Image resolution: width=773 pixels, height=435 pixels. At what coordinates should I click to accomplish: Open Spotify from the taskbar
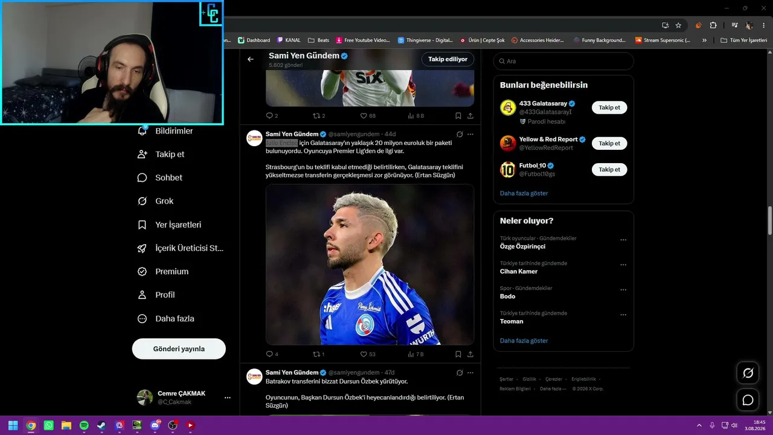coord(84,425)
